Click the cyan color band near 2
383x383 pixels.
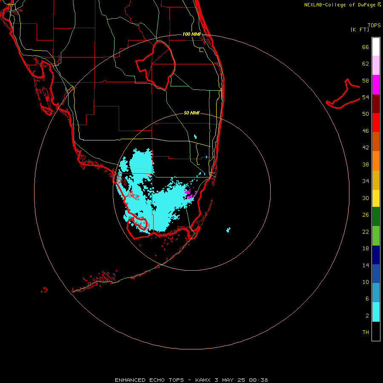point(376,312)
